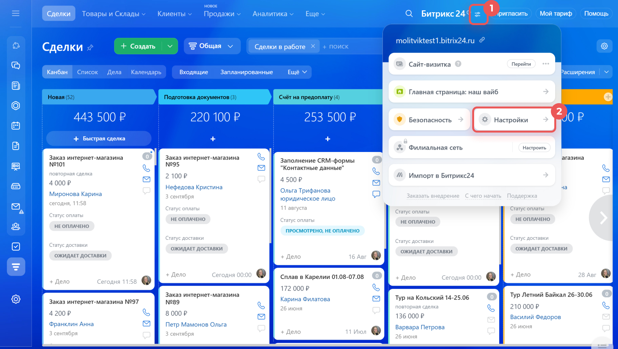
Task: Click Перейти button for Сайт-визитка
Action: point(521,64)
